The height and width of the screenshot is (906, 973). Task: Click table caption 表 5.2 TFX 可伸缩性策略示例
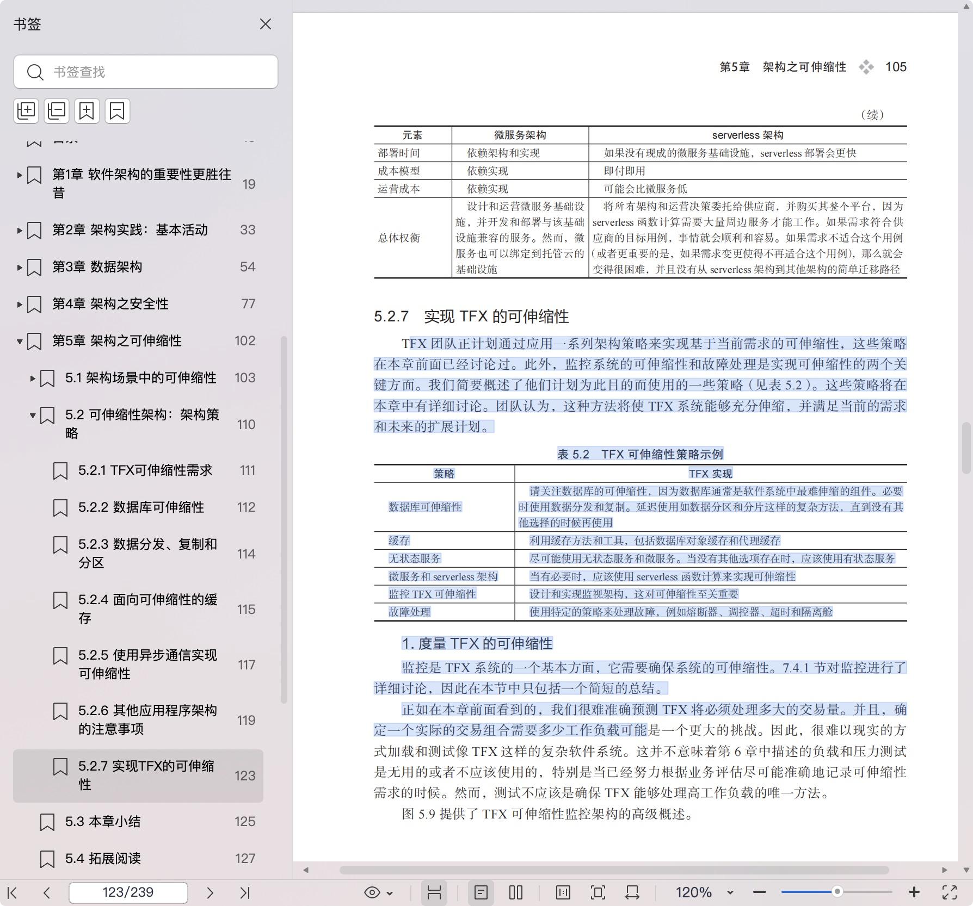[640, 454]
